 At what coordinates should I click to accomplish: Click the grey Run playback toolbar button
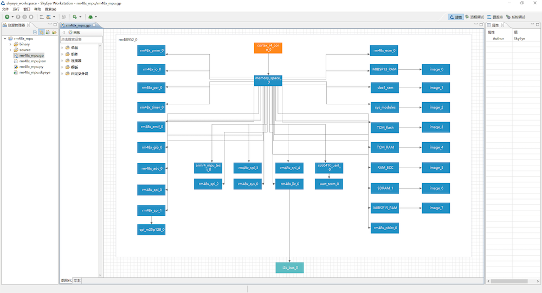tap(18, 17)
